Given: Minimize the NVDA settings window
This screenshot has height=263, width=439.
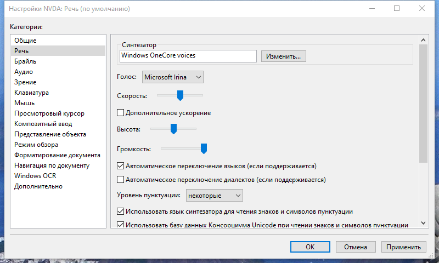Looking at the screenshot, I should coord(372,9).
